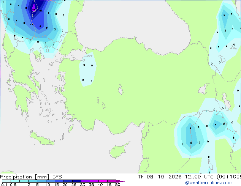
Task: Click the legend label '25'
Action: (74, 184)
